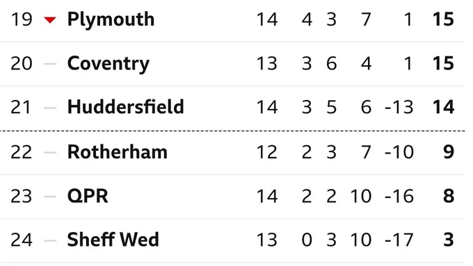
Task: Click Coventry's games played 13
Action: coord(266,64)
